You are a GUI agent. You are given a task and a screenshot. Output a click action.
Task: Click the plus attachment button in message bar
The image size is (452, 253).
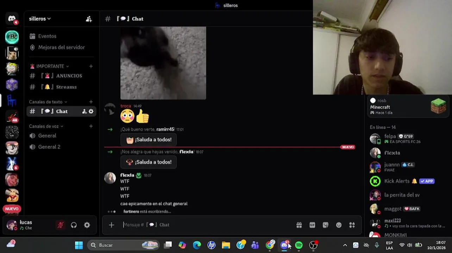click(112, 225)
